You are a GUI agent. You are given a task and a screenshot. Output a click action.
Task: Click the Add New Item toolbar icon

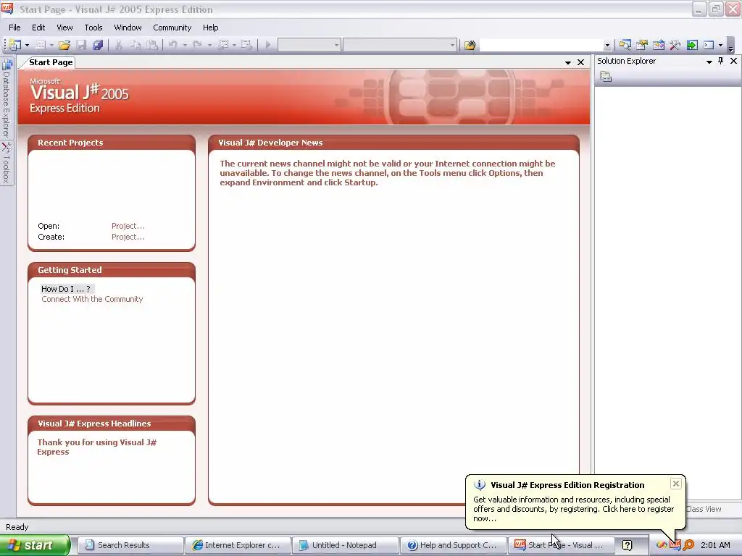click(x=41, y=45)
